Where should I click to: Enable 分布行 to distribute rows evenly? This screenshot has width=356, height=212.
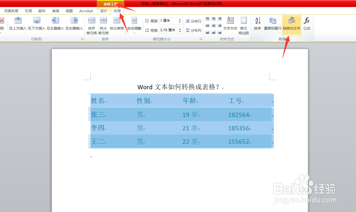coord(194,20)
